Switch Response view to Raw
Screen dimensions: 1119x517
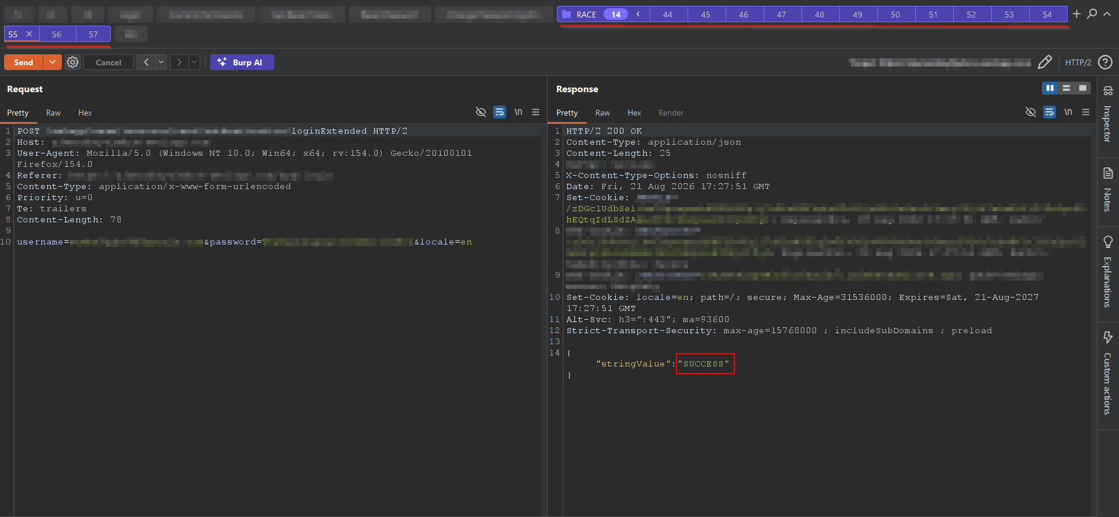click(602, 113)
